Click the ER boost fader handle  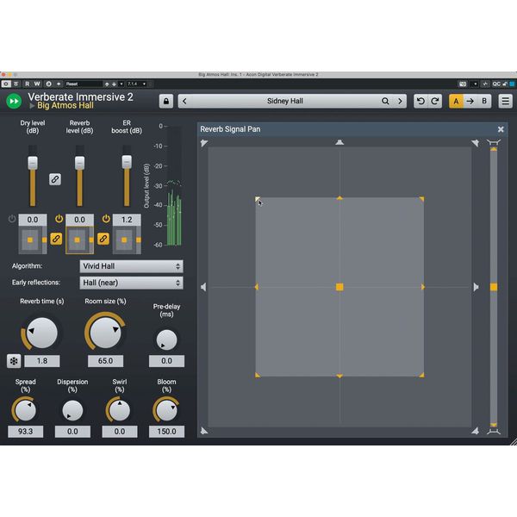pos(127,162)
